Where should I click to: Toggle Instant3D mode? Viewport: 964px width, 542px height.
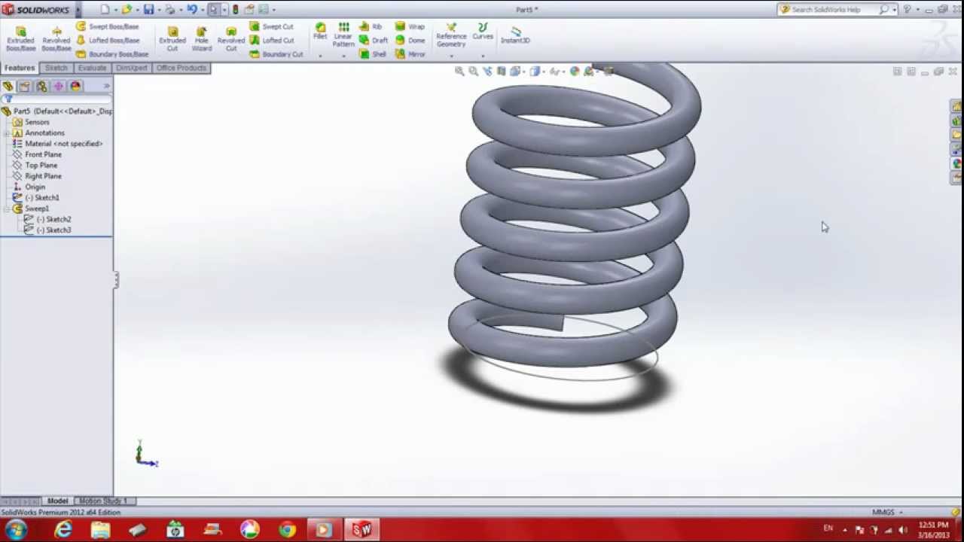[x=516, y=35]
